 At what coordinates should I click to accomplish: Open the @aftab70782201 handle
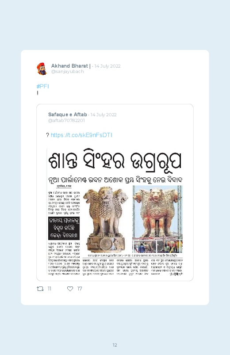pyautogui.click(x=66, y=120)
